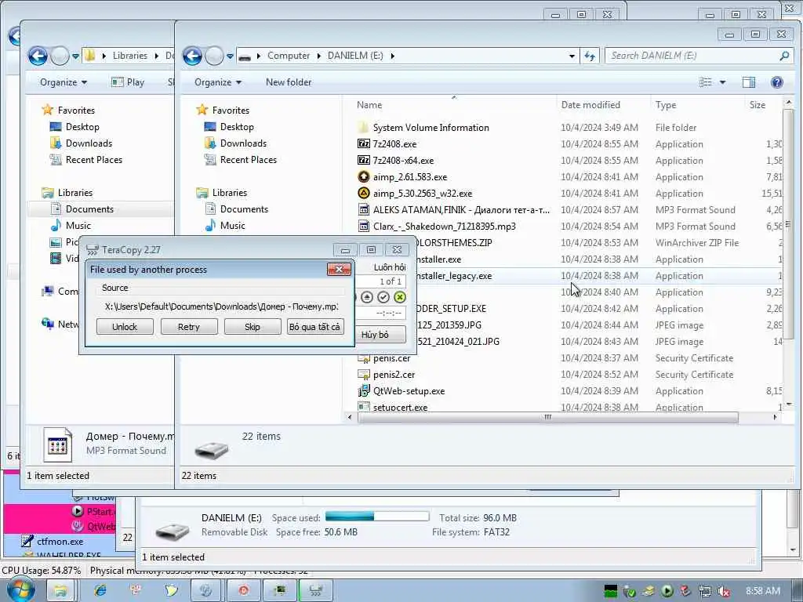Click the space used bar for DANIELM (E:)

(377, 516)
